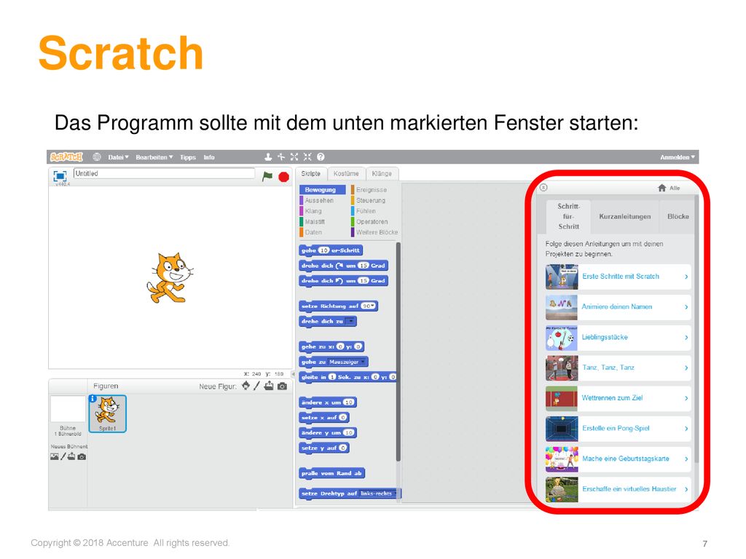Close the tips panel with the X
746x559 pixels.
543,187
